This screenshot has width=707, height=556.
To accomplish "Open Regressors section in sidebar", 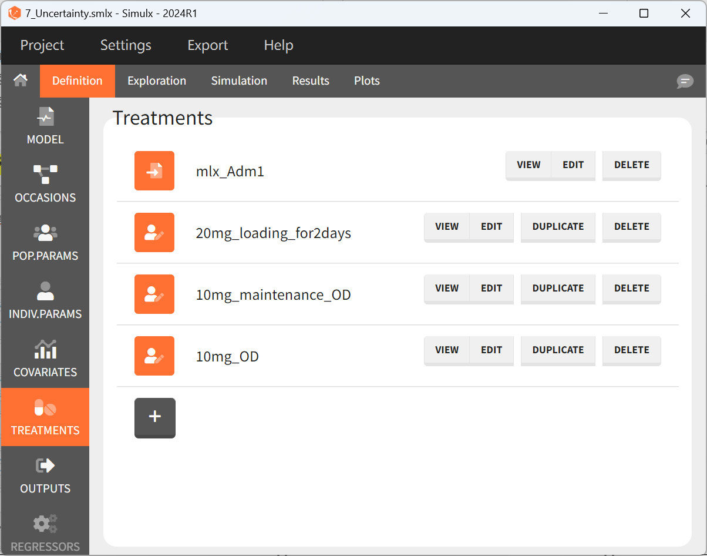I will tap(45, 533).
